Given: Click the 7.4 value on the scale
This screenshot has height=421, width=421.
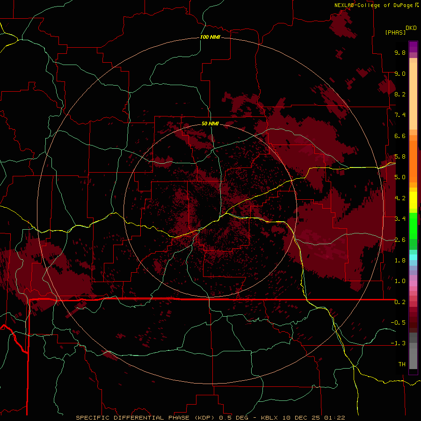Looking at the screenshot, I should (x=400, y=115).
